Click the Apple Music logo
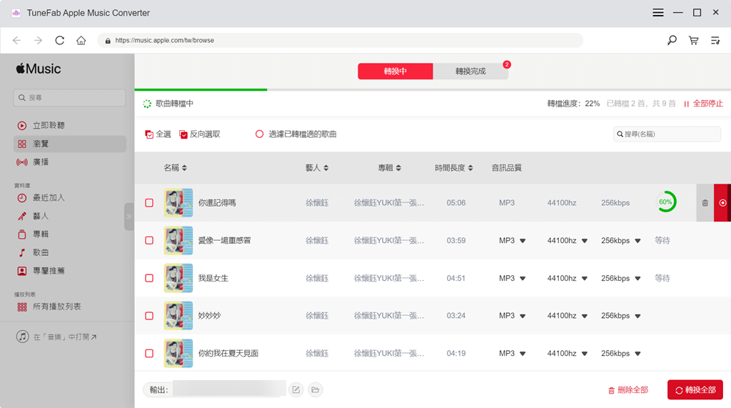The height and width of the screenshot is (408, 731). click(39, 69)
